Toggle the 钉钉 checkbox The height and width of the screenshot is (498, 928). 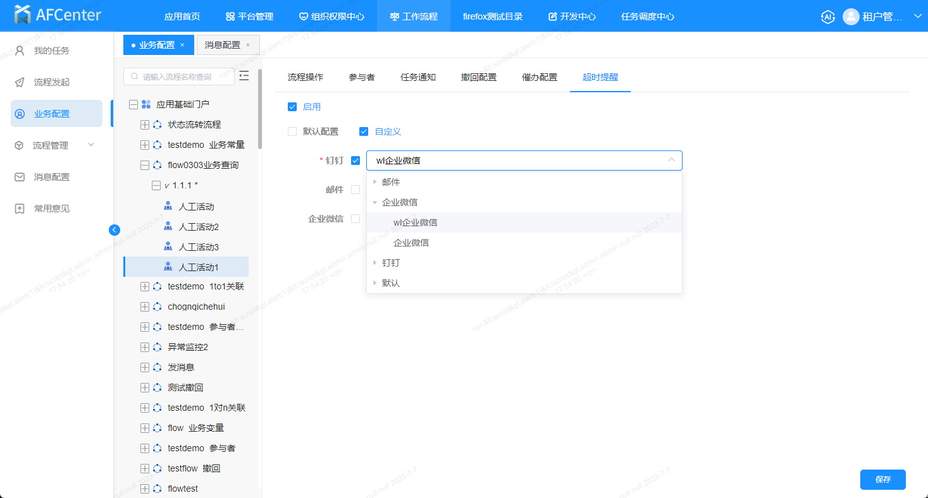click(356, 161)
